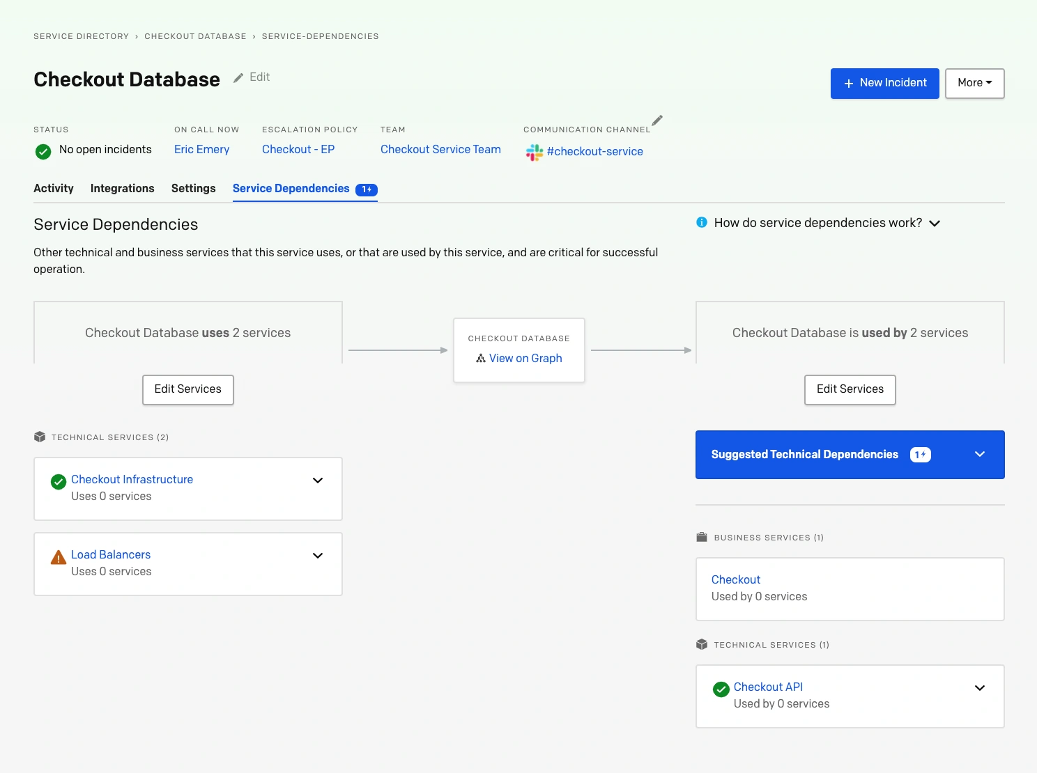1037x773 pixels.
Task: Click the Business Services briefcase icon
Action: click(x=702, y=537)
